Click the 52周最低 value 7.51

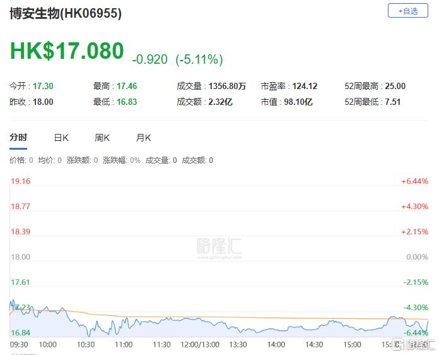tap(393, 102)
